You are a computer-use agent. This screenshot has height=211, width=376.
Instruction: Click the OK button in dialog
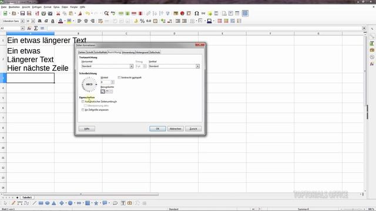pyautogui.click(x=157, y=129)
